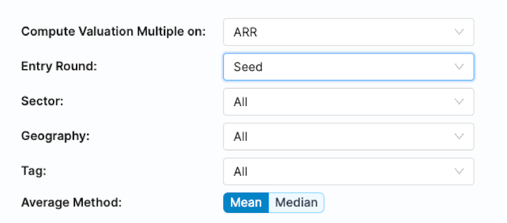
Task: Expand the Sector dropdown showing All
Action: pyautogui.click(x=349, y=102)
